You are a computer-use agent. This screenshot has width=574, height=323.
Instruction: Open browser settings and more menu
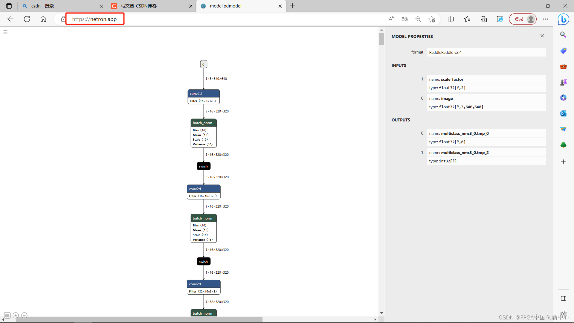coord(546,19)
